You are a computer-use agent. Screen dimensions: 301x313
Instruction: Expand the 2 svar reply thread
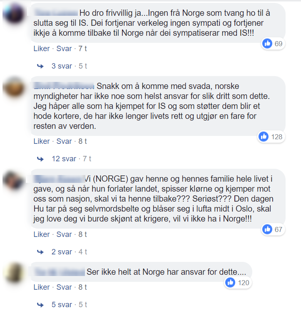62,252
